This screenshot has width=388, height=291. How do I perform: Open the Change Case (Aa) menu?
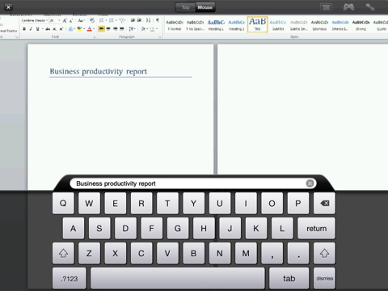click(81, 20)
